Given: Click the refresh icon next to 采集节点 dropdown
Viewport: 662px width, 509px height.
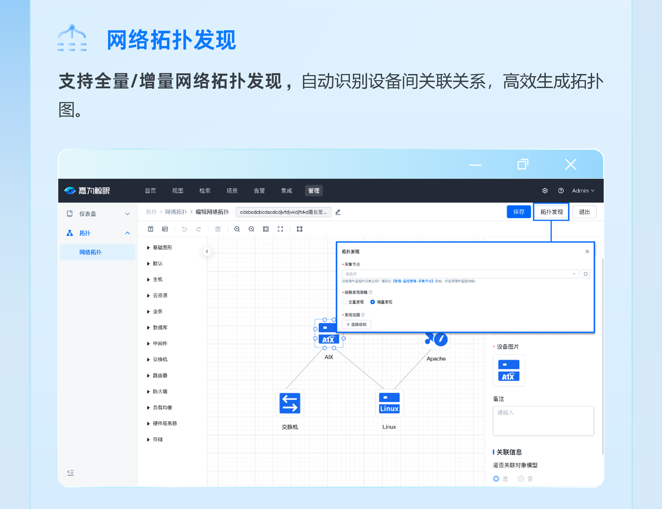Looking at the screenshot, I should click(585, 274).
